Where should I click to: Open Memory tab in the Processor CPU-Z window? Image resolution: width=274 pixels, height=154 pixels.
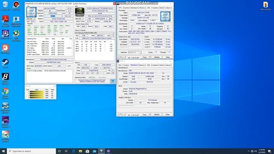click(142, 8)
